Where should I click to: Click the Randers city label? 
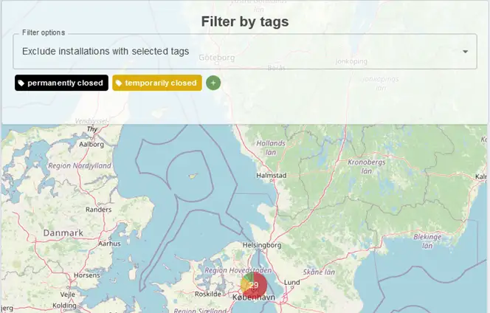pos(98,210)
